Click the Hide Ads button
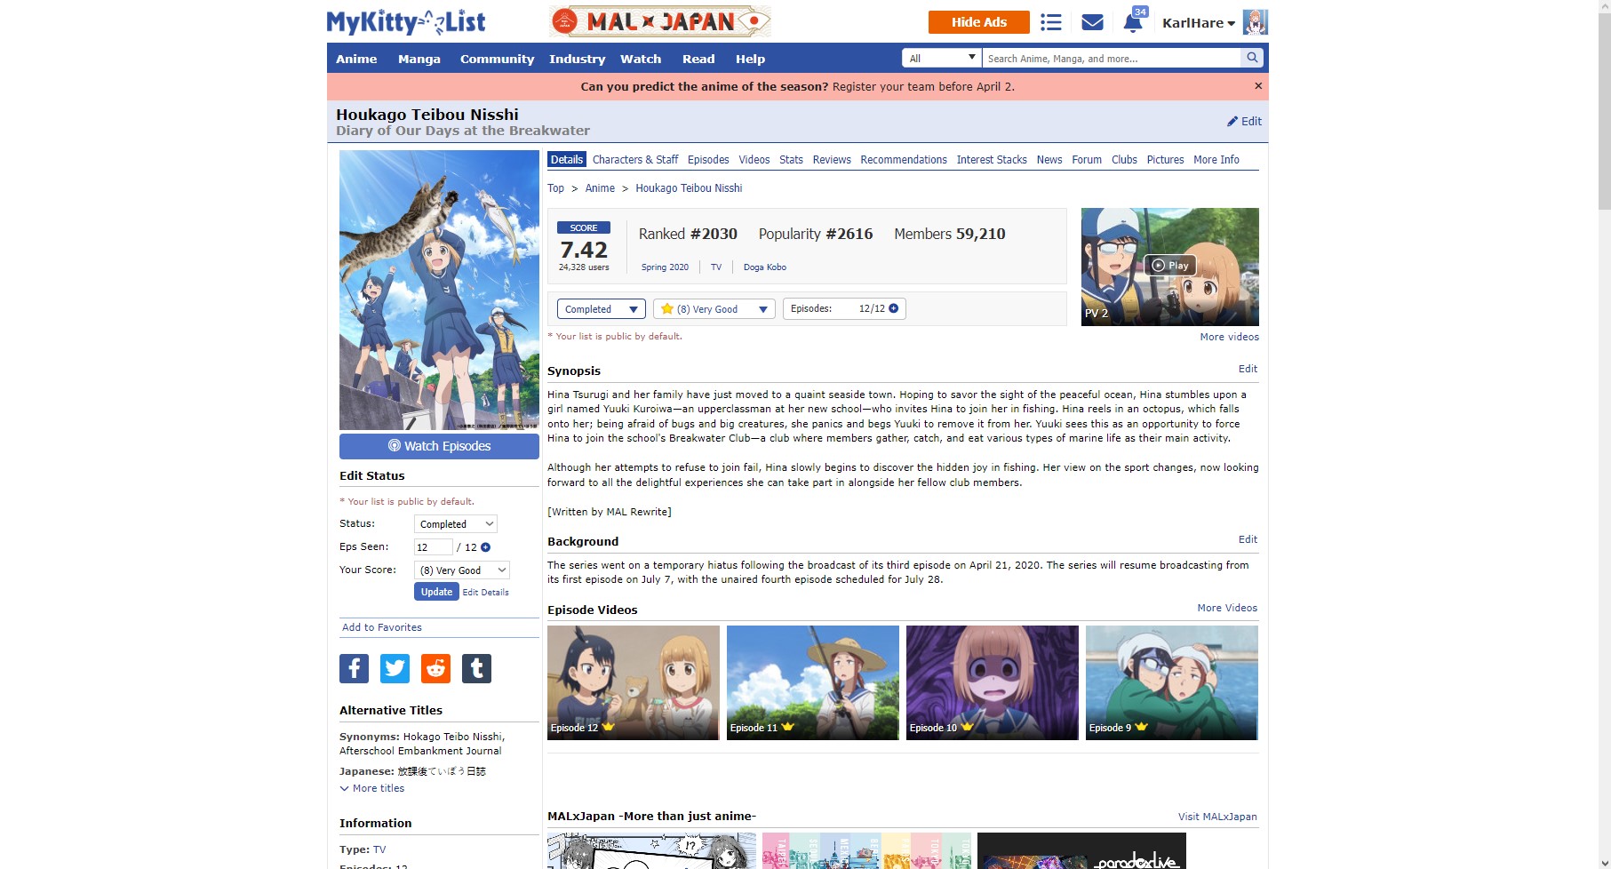 [x=979, y=22]
